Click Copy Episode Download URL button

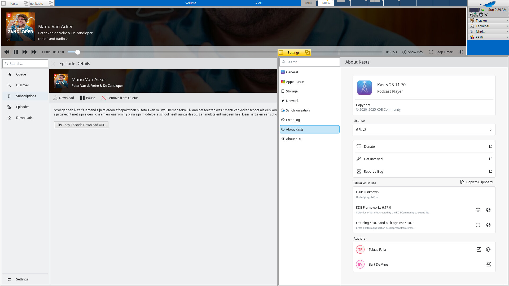click(81, 125)
